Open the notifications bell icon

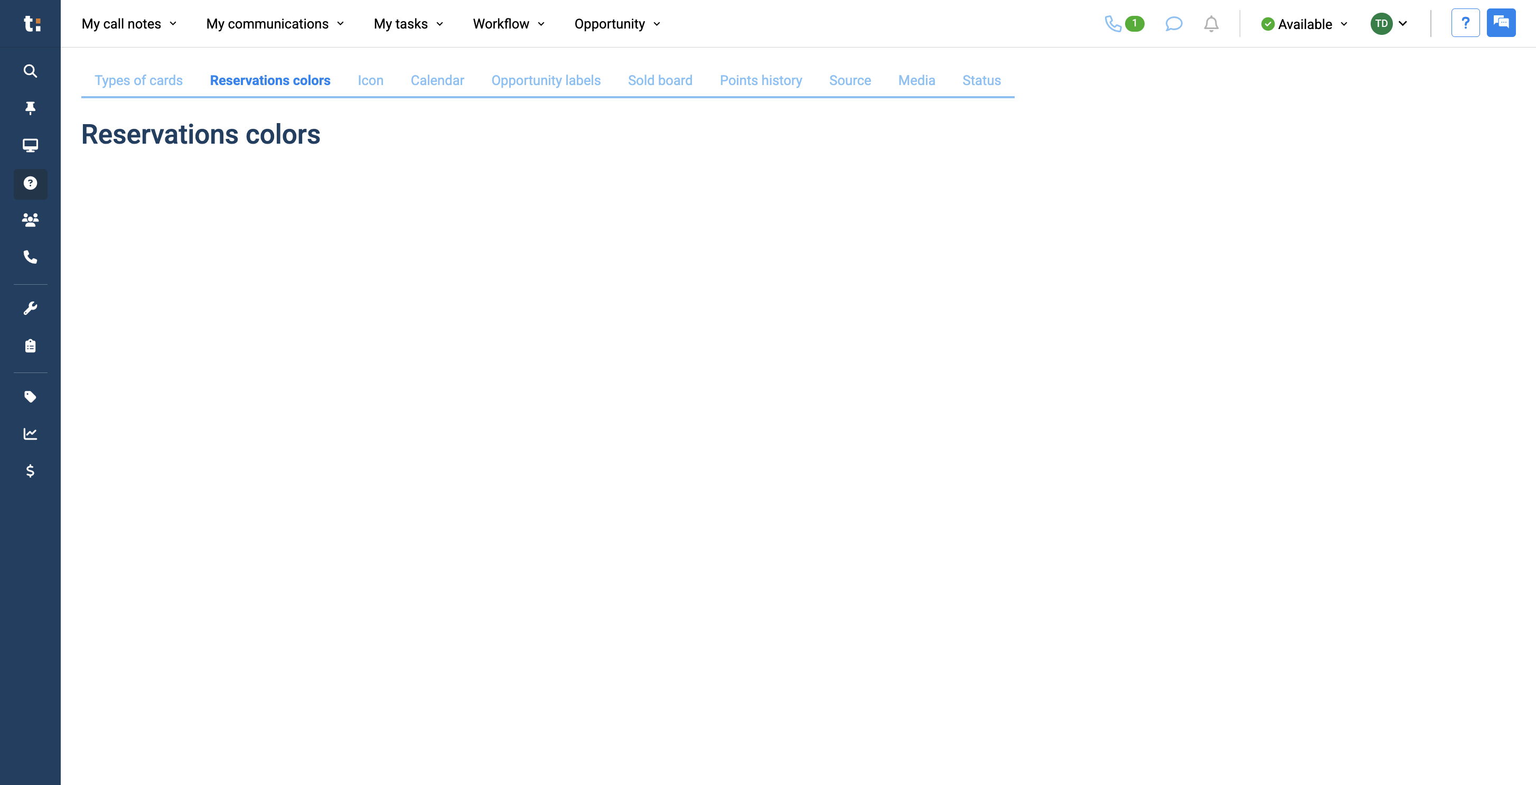1211,24
